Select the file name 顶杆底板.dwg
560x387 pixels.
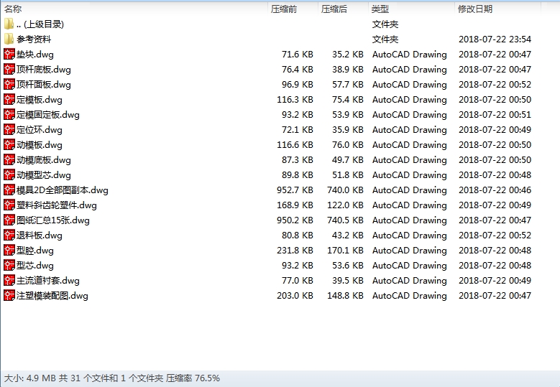(x=44, y=69)
